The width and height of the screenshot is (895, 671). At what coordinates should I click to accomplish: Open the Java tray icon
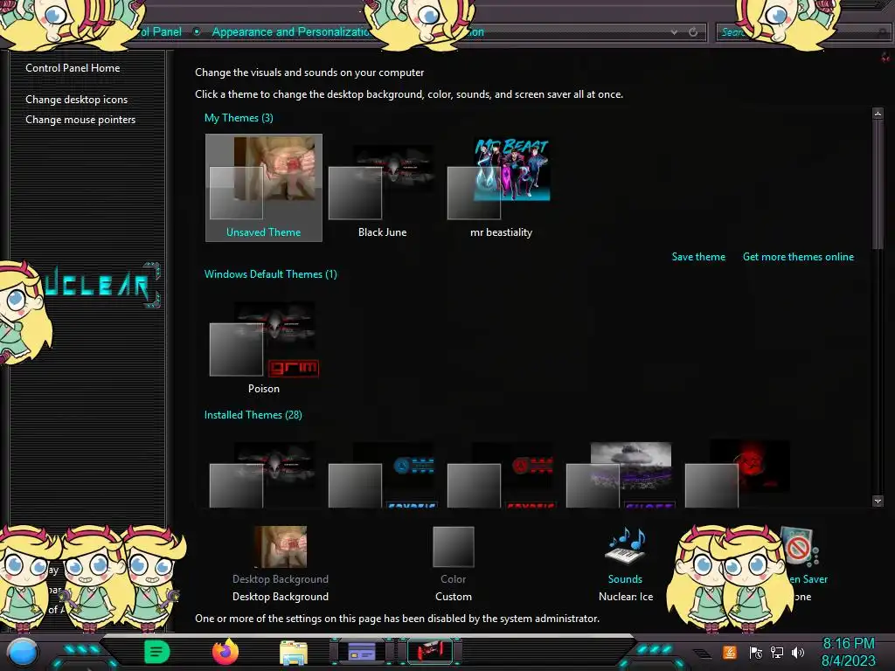pos(730,652)
